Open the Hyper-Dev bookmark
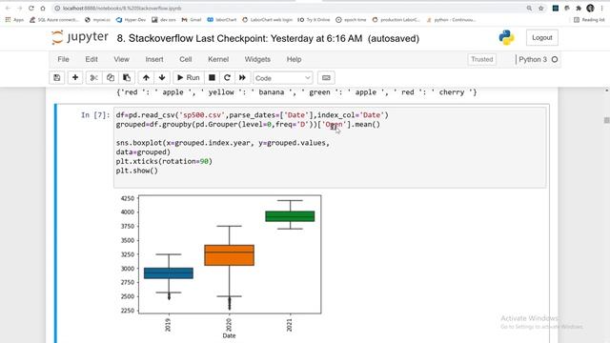 131,20
